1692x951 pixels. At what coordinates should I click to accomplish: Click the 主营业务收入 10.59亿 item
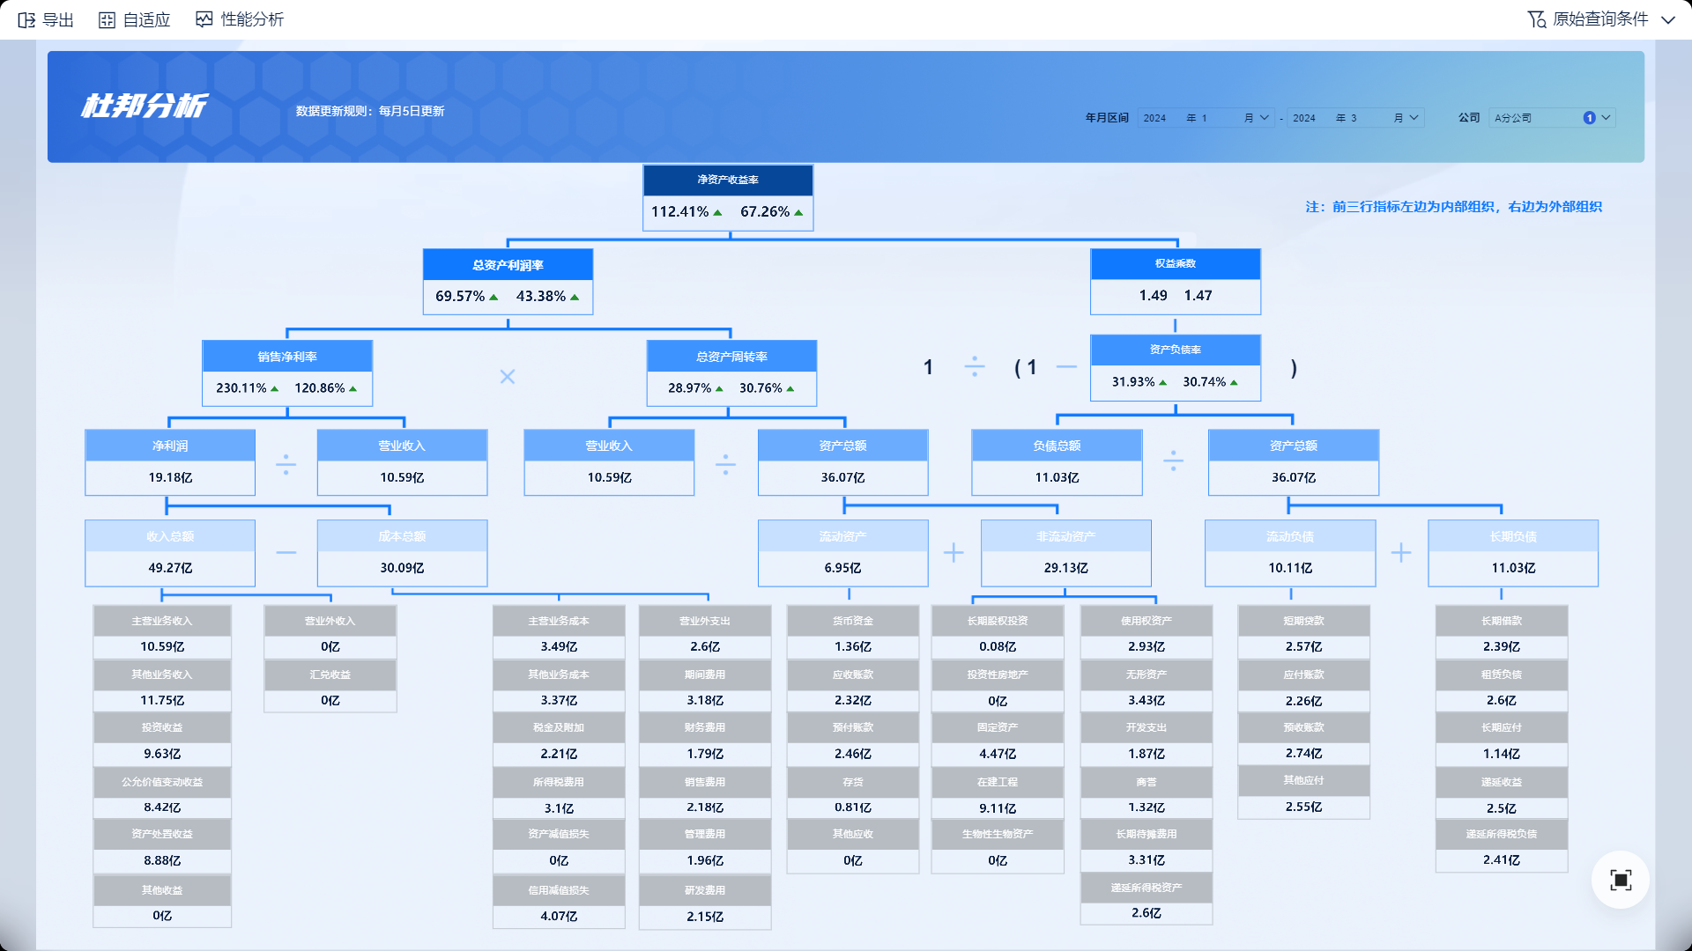(x=162, y=632)
